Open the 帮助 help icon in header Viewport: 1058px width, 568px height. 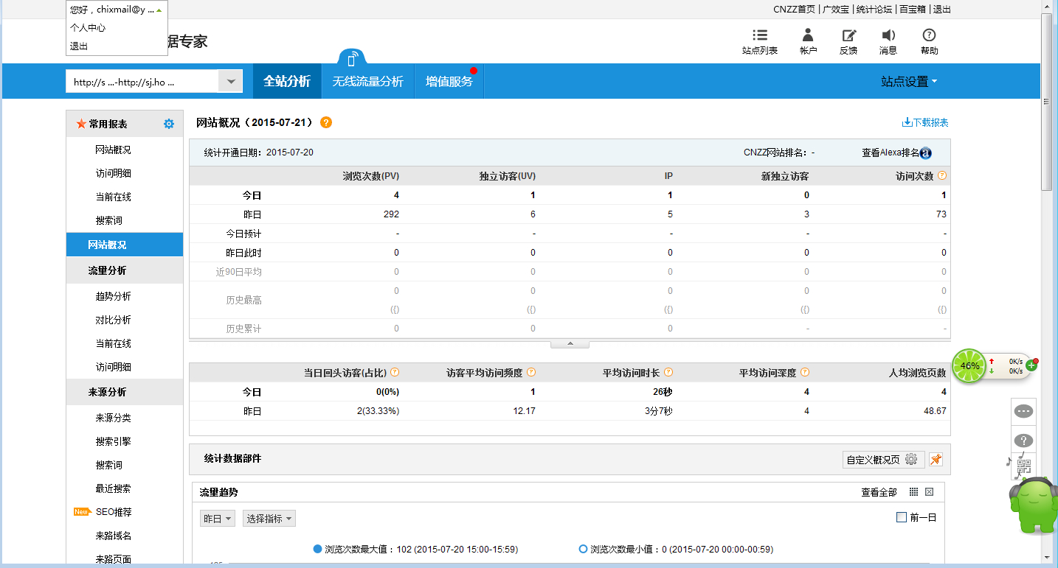pos(929,35)
